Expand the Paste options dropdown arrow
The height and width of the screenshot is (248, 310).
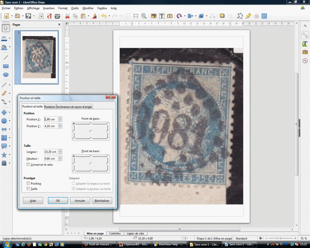(88, 16)
